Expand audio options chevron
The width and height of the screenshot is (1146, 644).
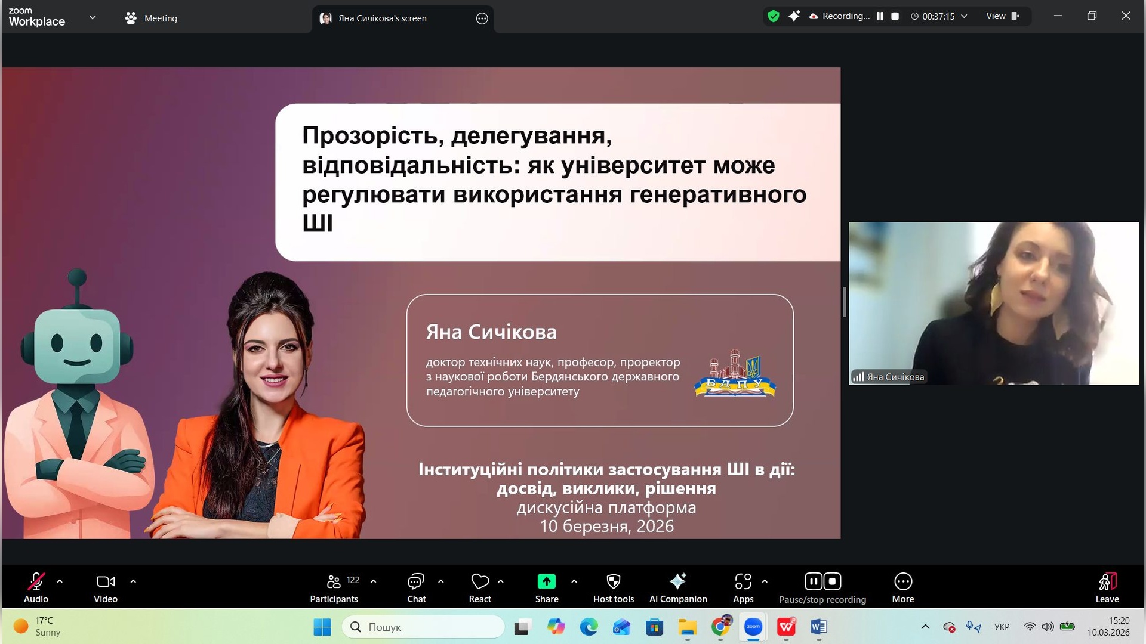(x=60, y=581)
